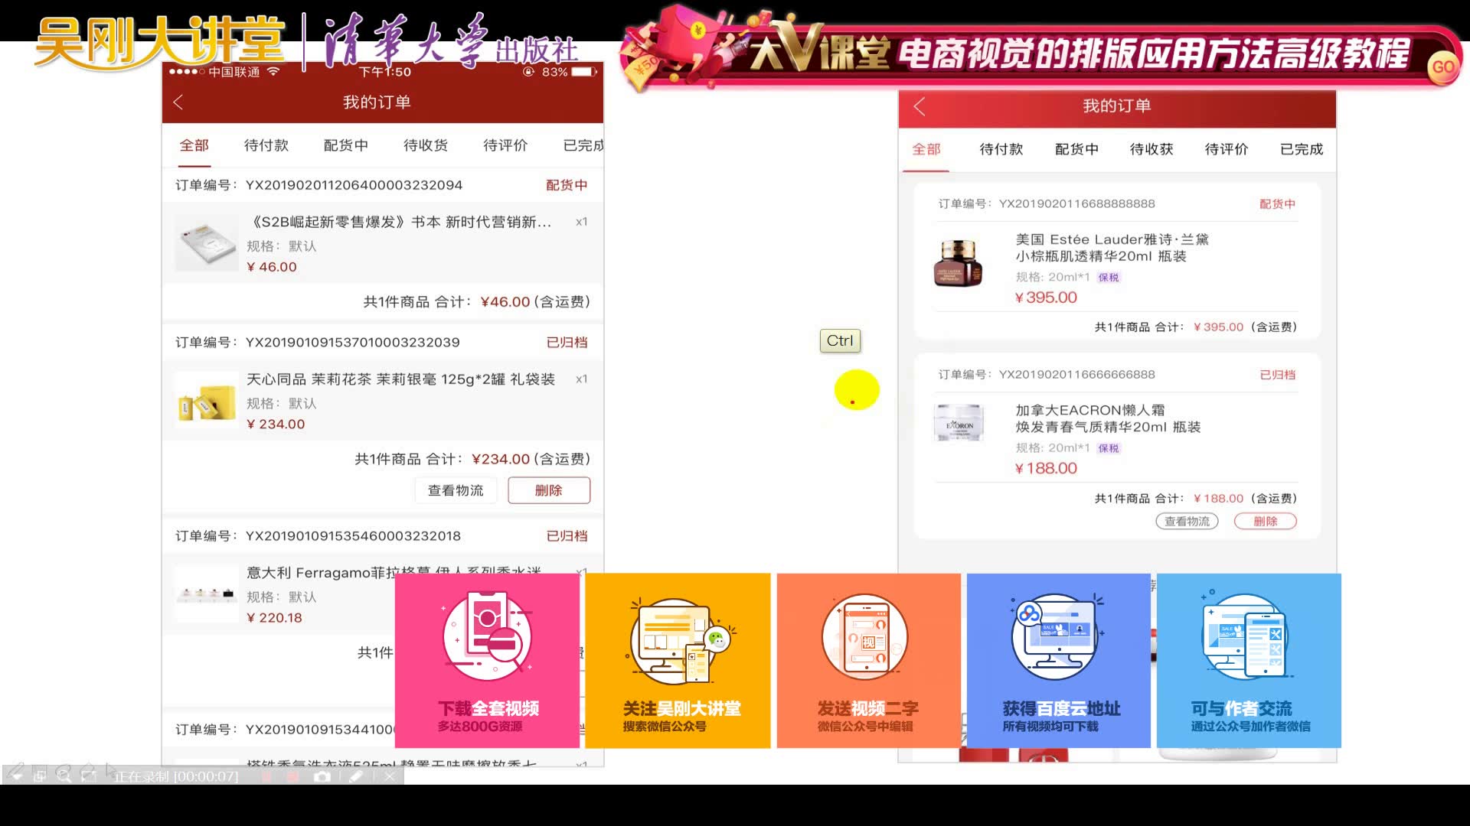Click 删除 button in right phone
This screenshot has width=1470, height=826.
[x=1266, y=522]
